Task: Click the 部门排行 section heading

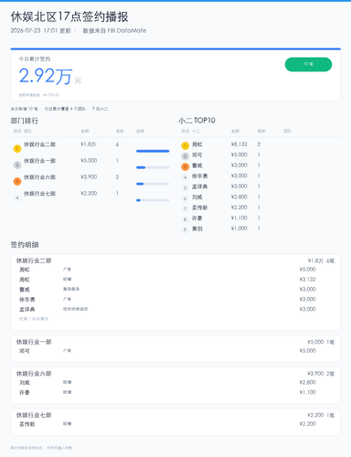Action: [25, 121]
